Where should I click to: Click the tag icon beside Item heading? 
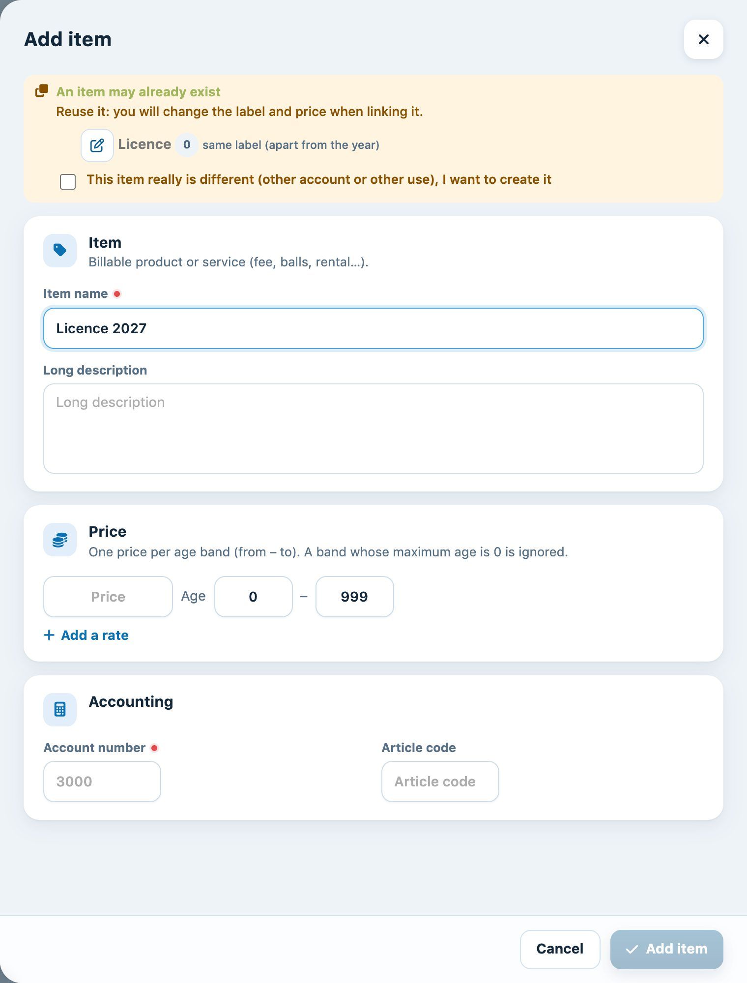60,250
